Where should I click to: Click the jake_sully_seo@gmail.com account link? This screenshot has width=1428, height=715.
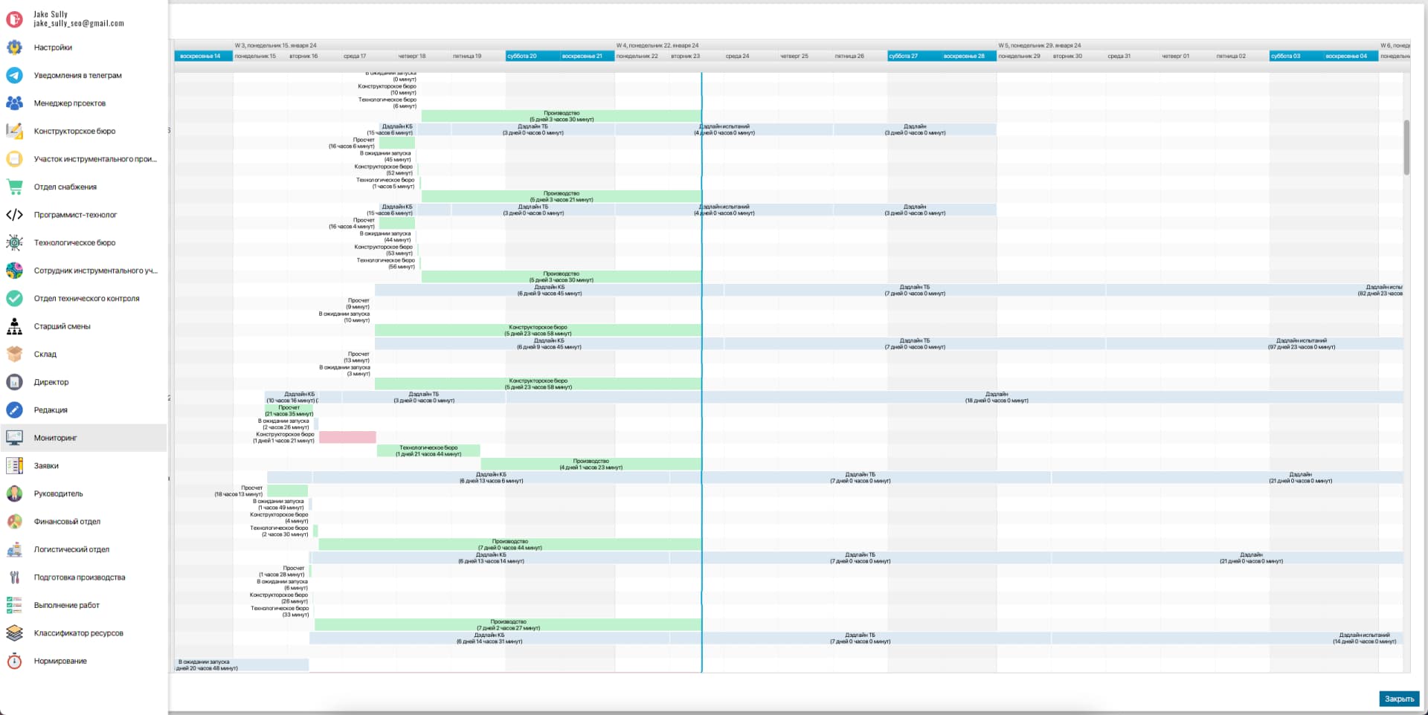tap(79, 24)
